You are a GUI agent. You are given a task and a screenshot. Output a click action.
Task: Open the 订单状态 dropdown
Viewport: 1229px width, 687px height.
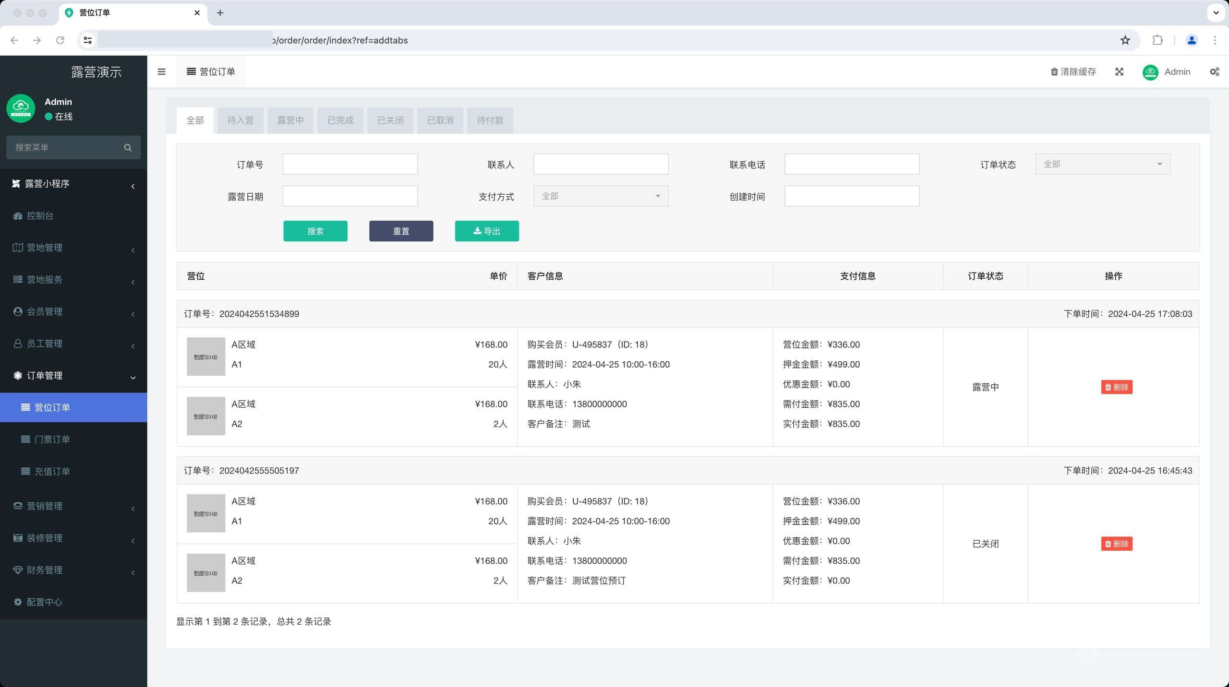[x=1102, y=164]
